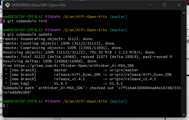Click the 'Resolving deltas: 100%' line
Screen dimensions: 189x120
click(x=51, y=61)
